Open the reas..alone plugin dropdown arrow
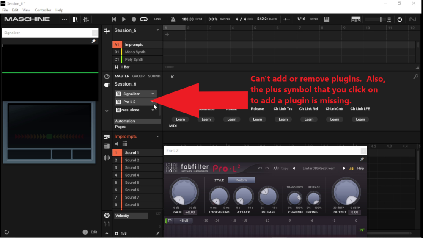This screenshot has height=238, width=423. pyautogui.click(x=153, y=110)
